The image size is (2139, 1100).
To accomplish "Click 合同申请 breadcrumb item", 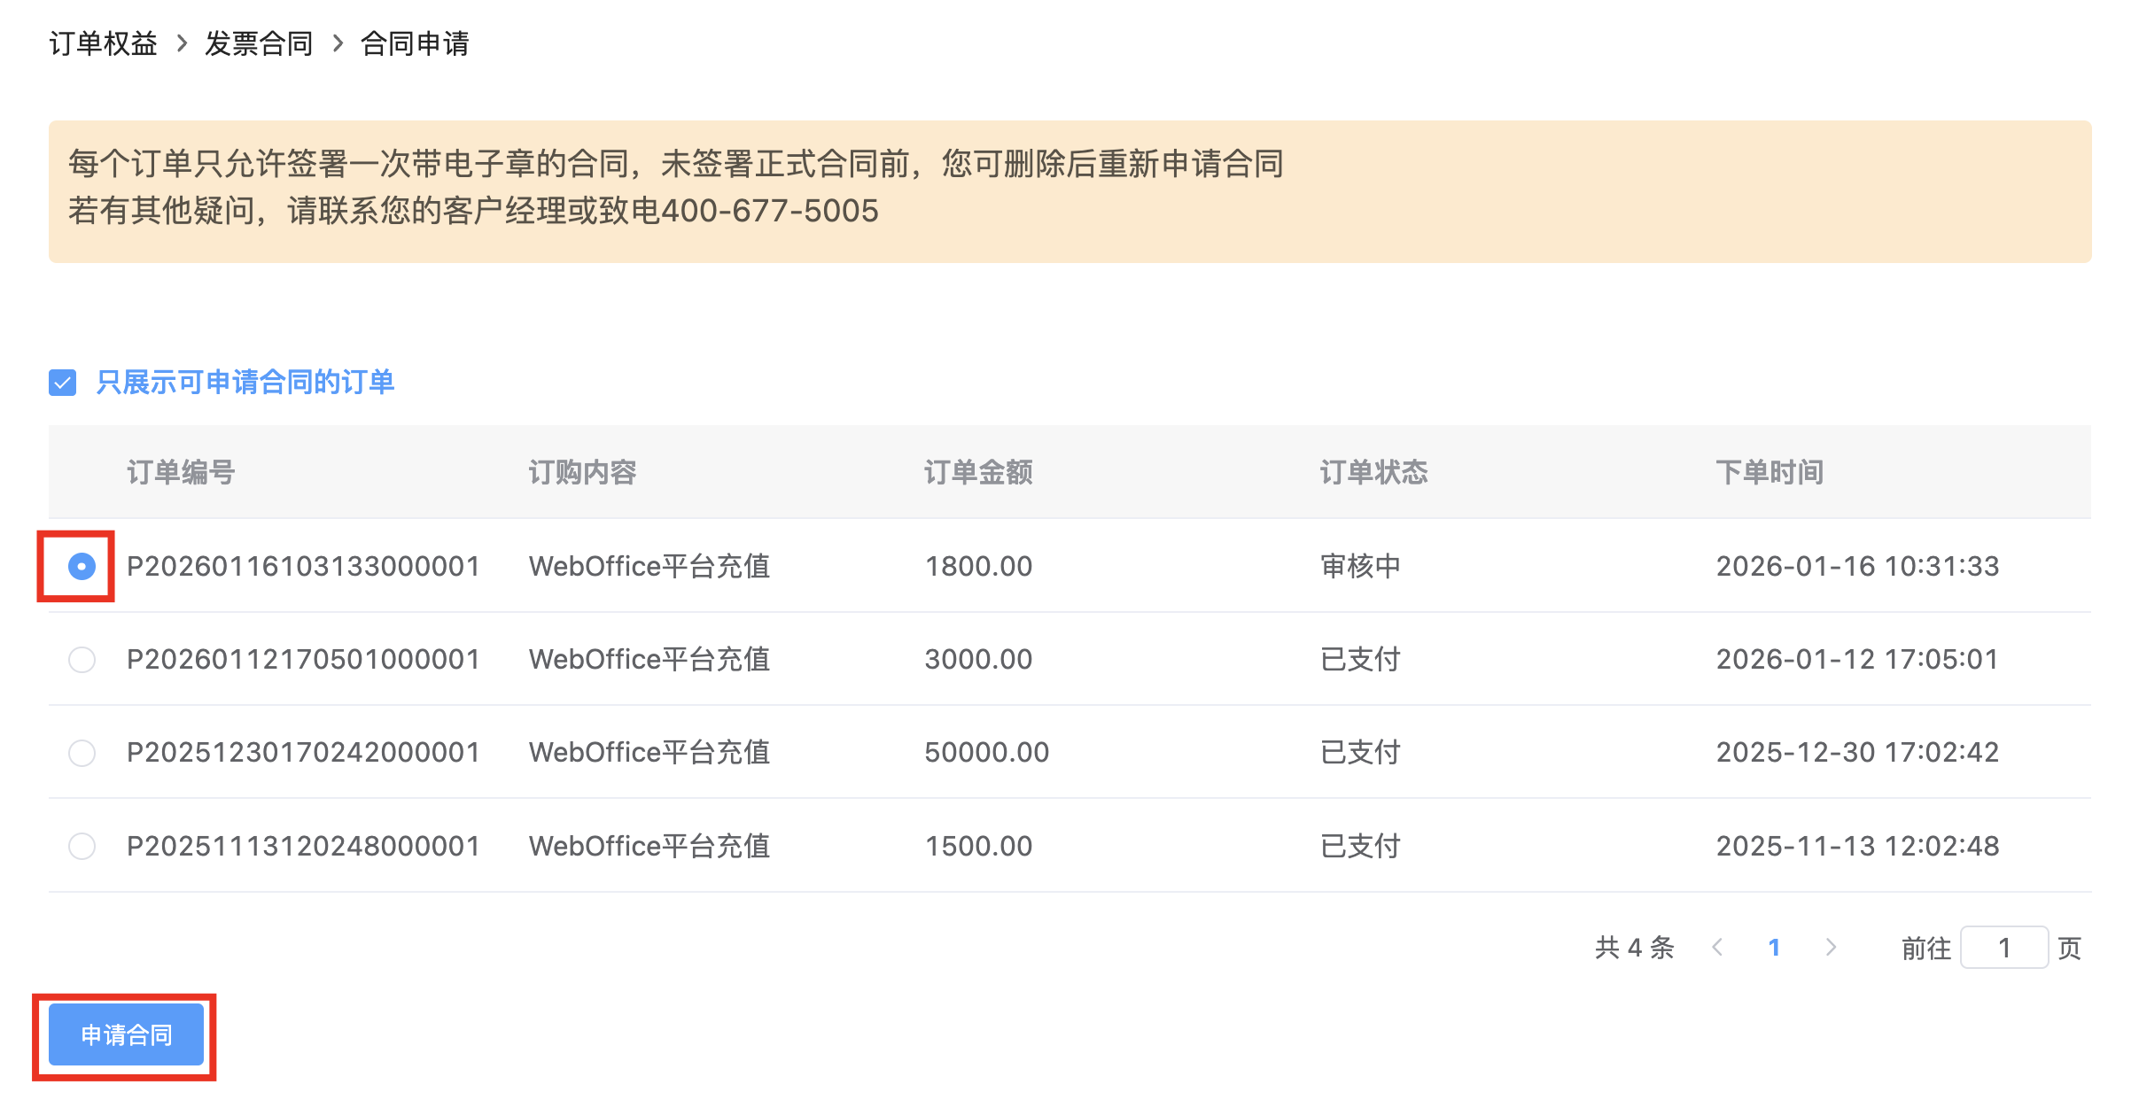I will click(415, 43).
